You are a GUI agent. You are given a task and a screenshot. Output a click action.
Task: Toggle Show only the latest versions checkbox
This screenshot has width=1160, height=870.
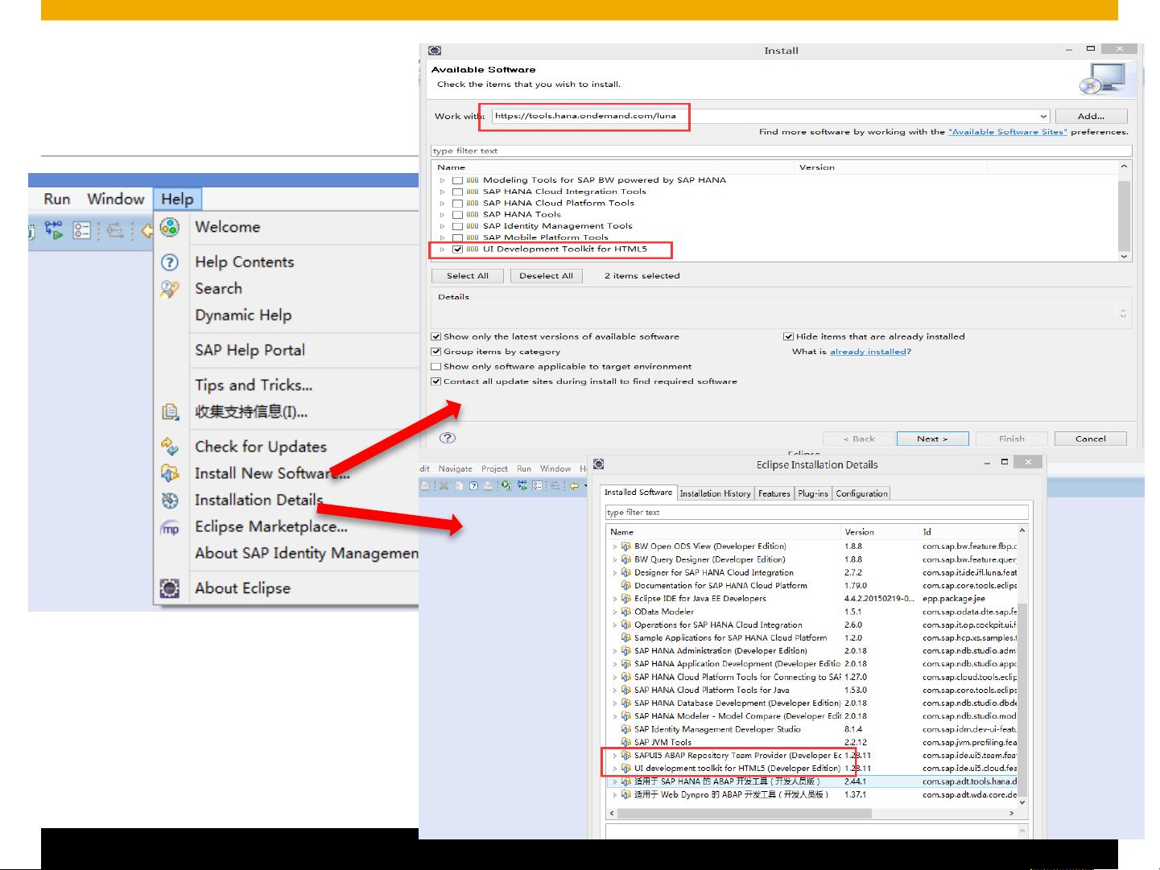[436, 336]
